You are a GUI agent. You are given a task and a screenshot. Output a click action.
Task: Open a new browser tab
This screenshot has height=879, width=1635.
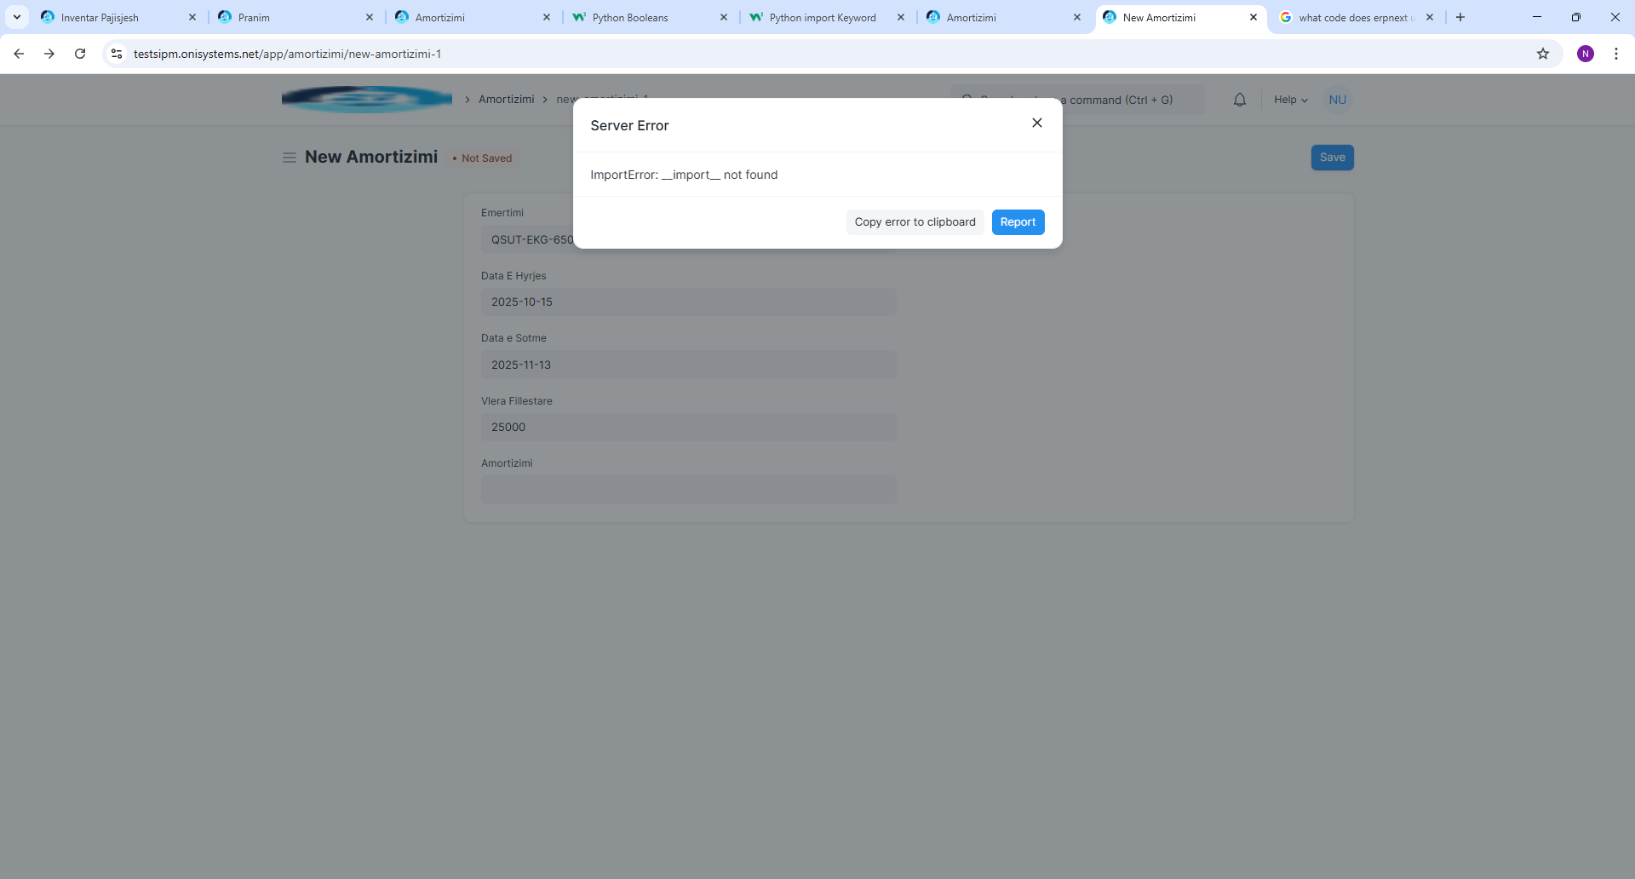pyautogui.click(x=1460, y=17)
